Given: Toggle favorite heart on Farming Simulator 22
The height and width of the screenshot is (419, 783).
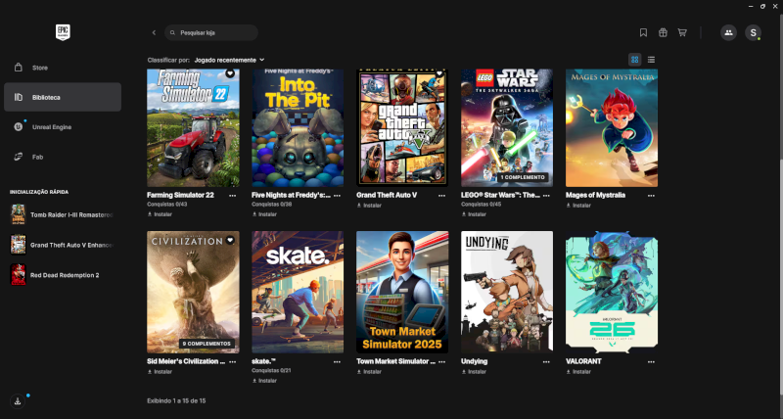Looking at the screenshot, I should click(230, 73).
